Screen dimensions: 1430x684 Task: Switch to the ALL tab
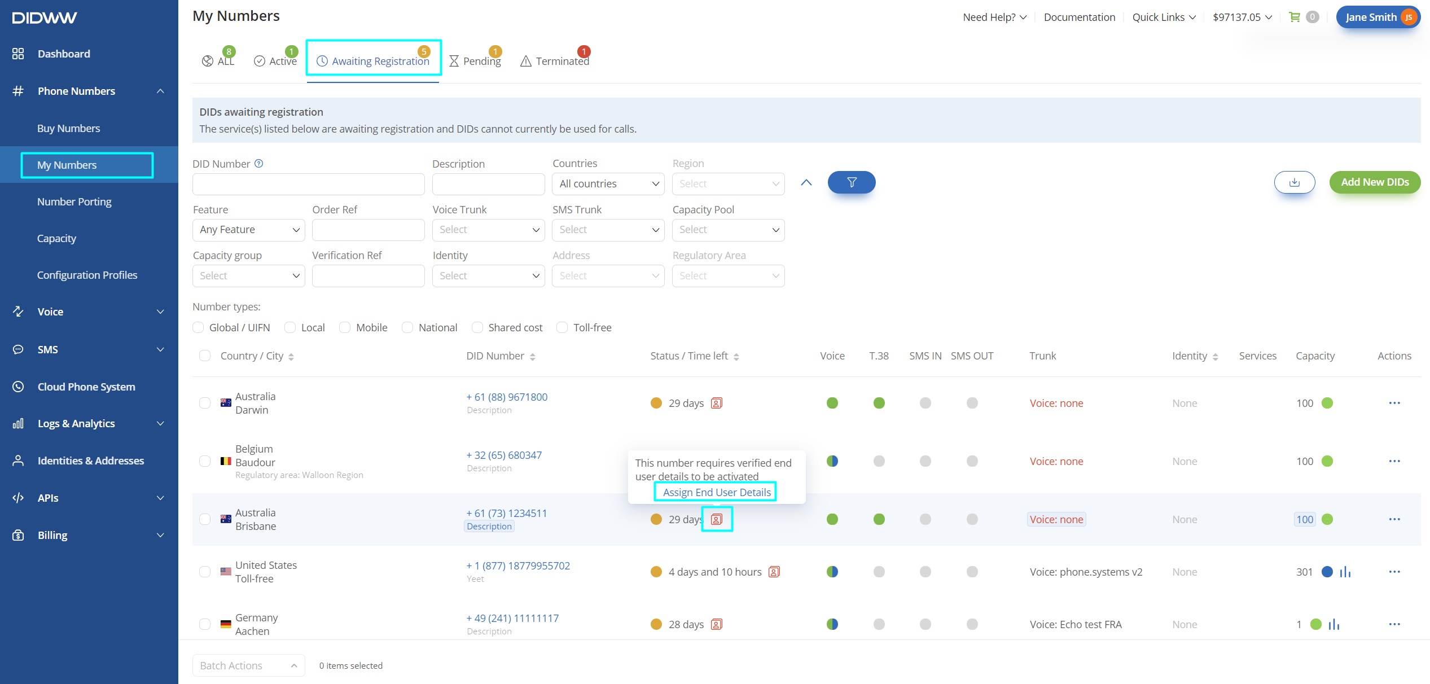pyautogui.click(x=219, y=60)
